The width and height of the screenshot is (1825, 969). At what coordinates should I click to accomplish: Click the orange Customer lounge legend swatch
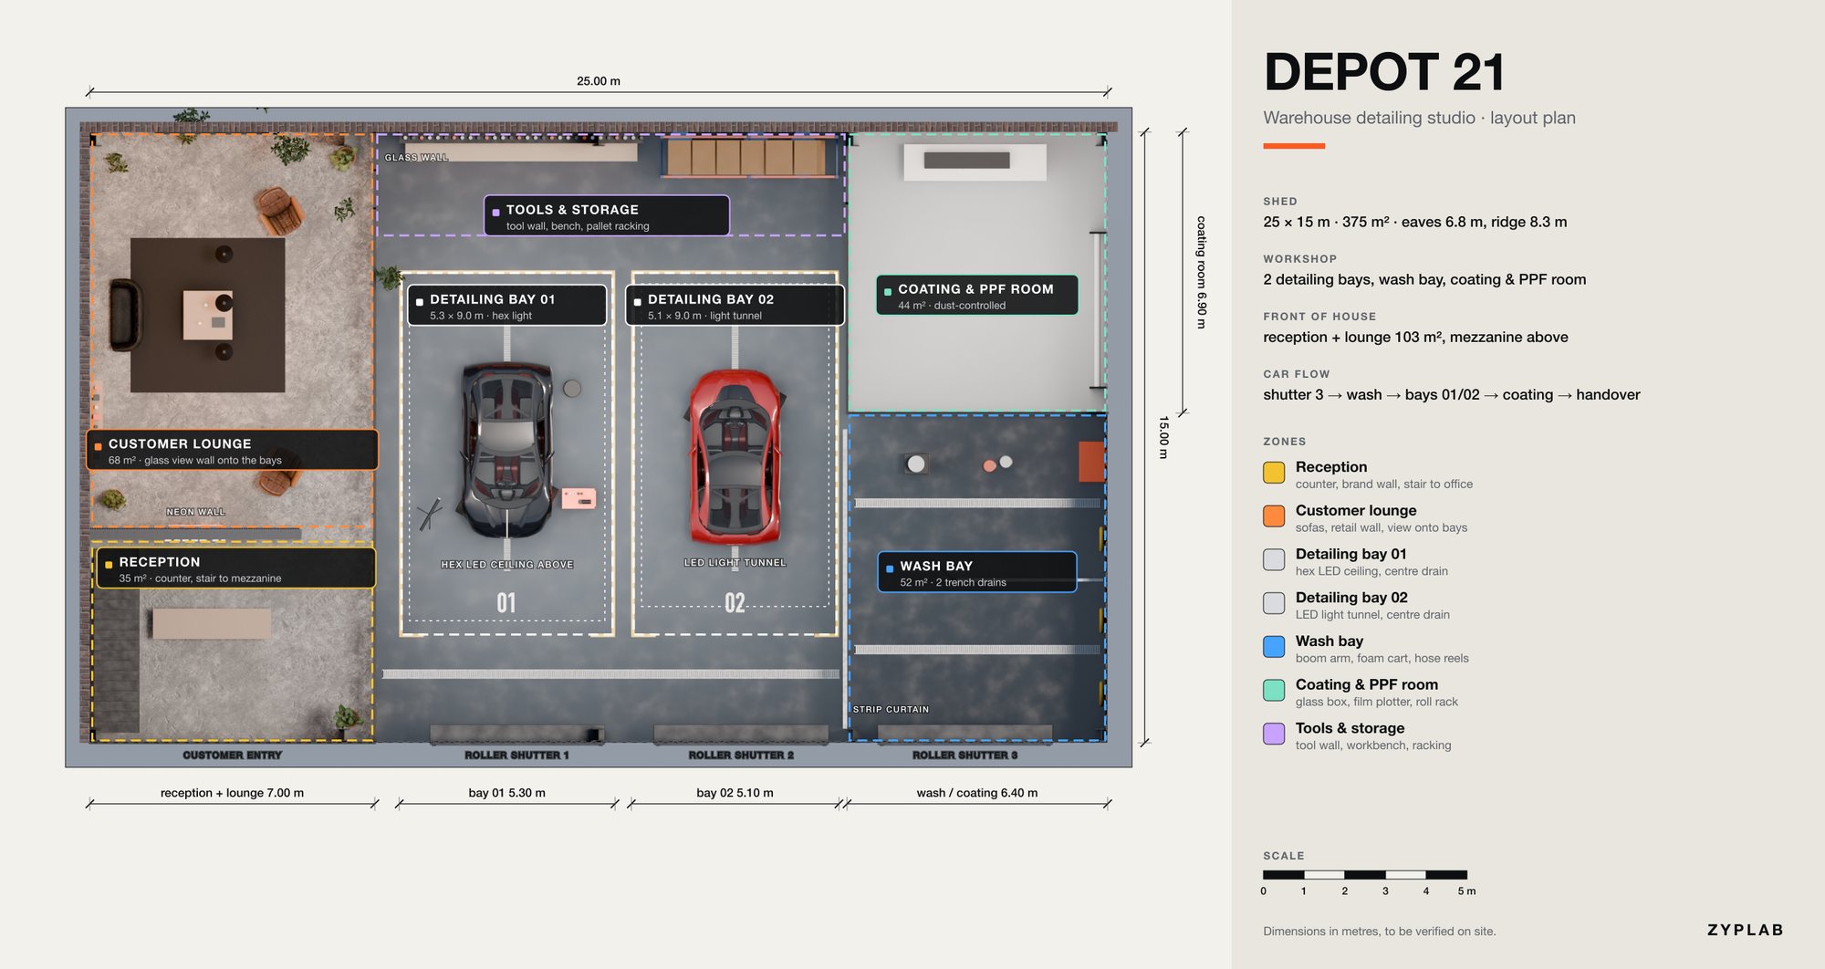pos(1274,516)
